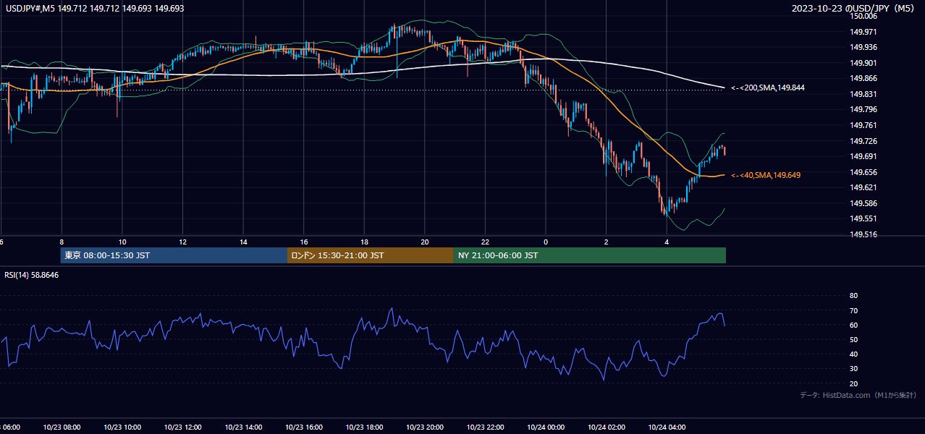Click price axis label 149.936
This screenshot has height=434, width=925.
pyautogui.click(x=863, y=47)
